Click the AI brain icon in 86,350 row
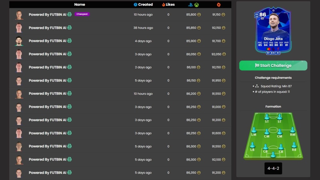 click(x=69, y=172)
